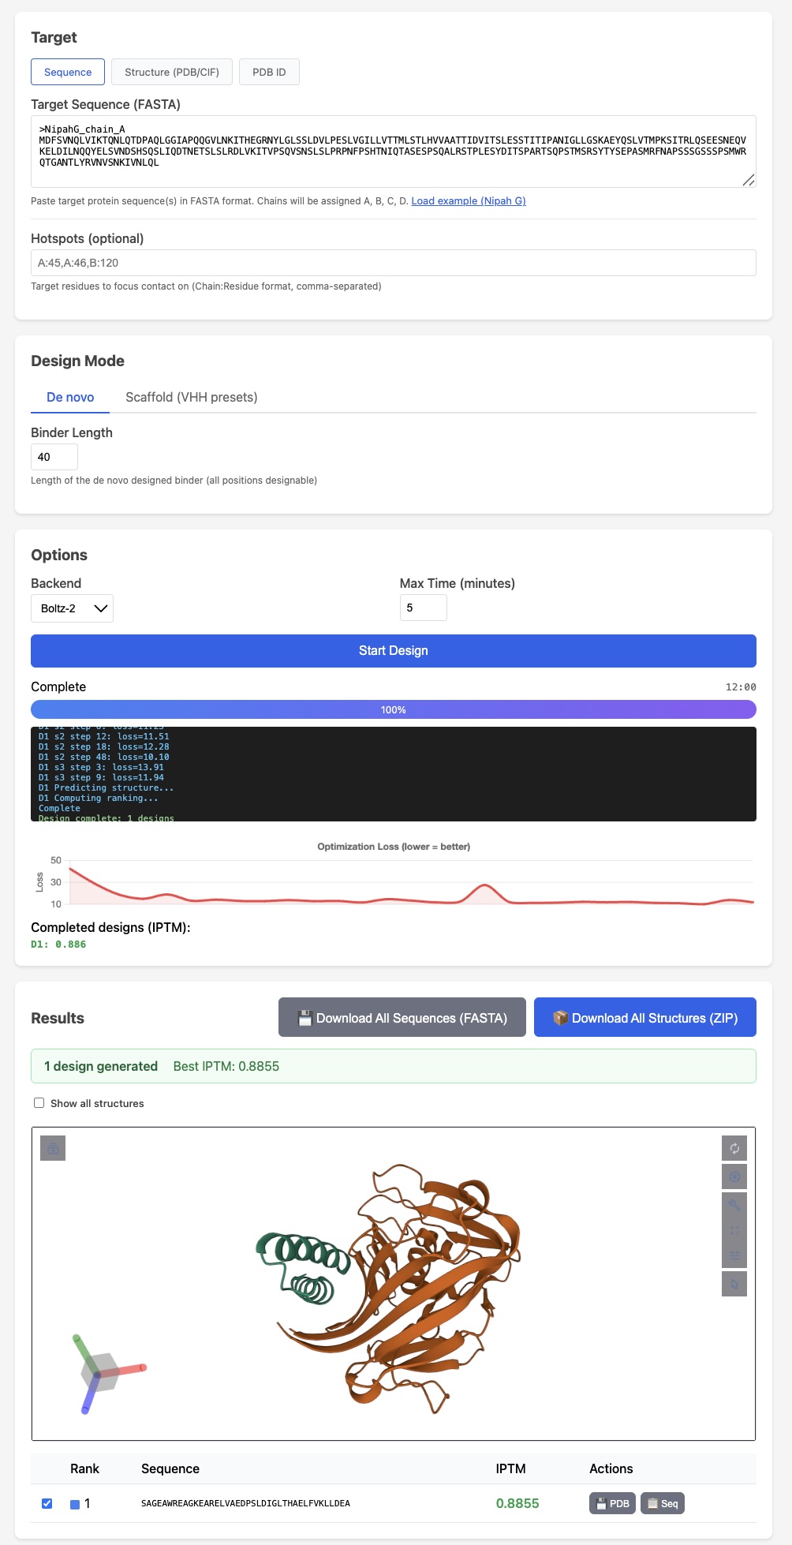
Task: Click the animation icon at viewer top-left
Action: coord(53,1148)
